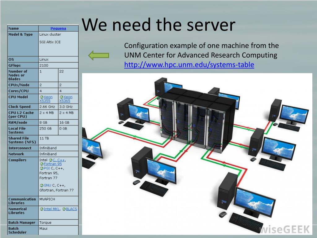Follow the Intel C, C++ compiler link
Screen dimensions: 317x238
pos(59,160)
